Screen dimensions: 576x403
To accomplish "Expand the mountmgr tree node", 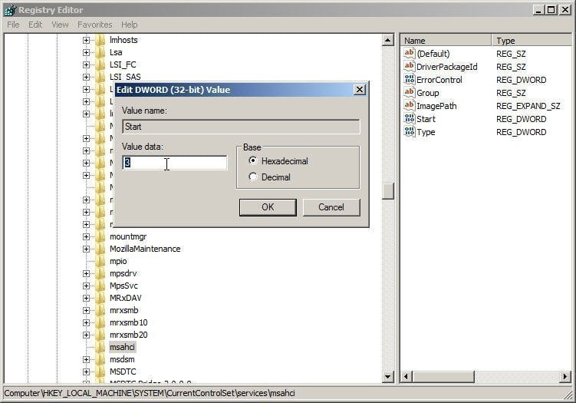I will coord(87,236).
